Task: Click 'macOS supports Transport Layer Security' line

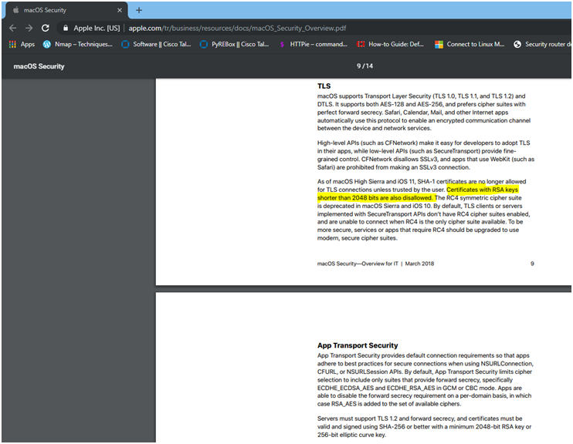Action: tap(421, 96)
